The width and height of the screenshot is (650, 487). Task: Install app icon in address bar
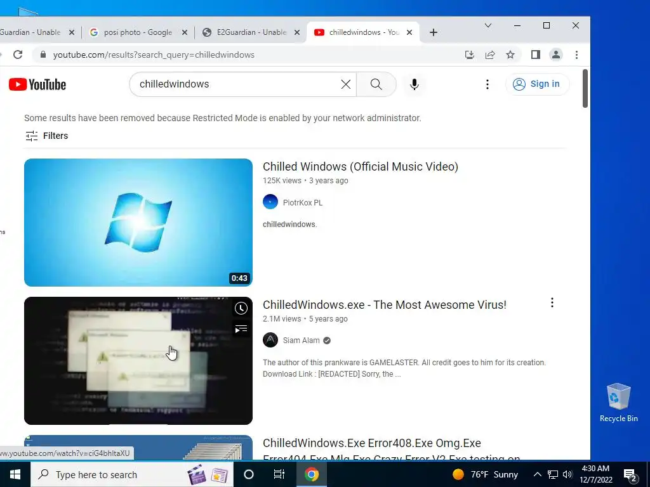(x=469, y=55)
